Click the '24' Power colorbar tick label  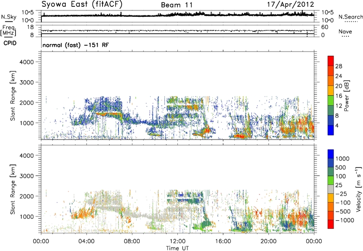pyautogui.click(x=338, y=76)
